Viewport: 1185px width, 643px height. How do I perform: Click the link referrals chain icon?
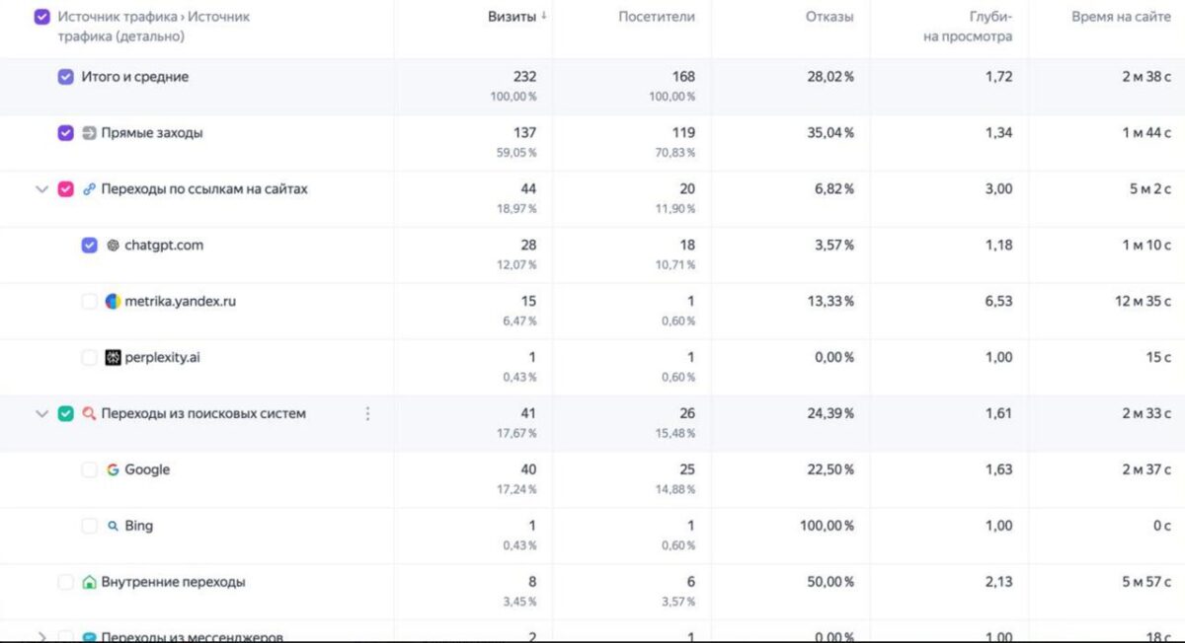point(89,189)
